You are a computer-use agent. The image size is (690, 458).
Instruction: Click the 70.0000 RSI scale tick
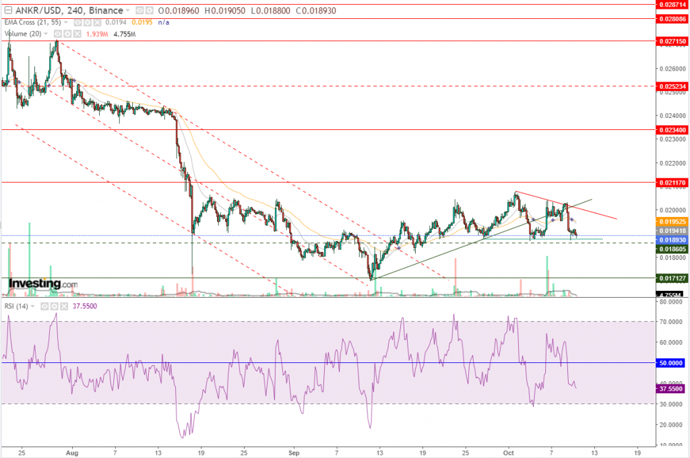(x=670, y=322)
